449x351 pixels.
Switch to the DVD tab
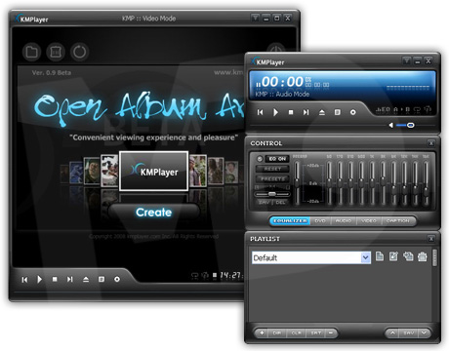click(320, 220)
